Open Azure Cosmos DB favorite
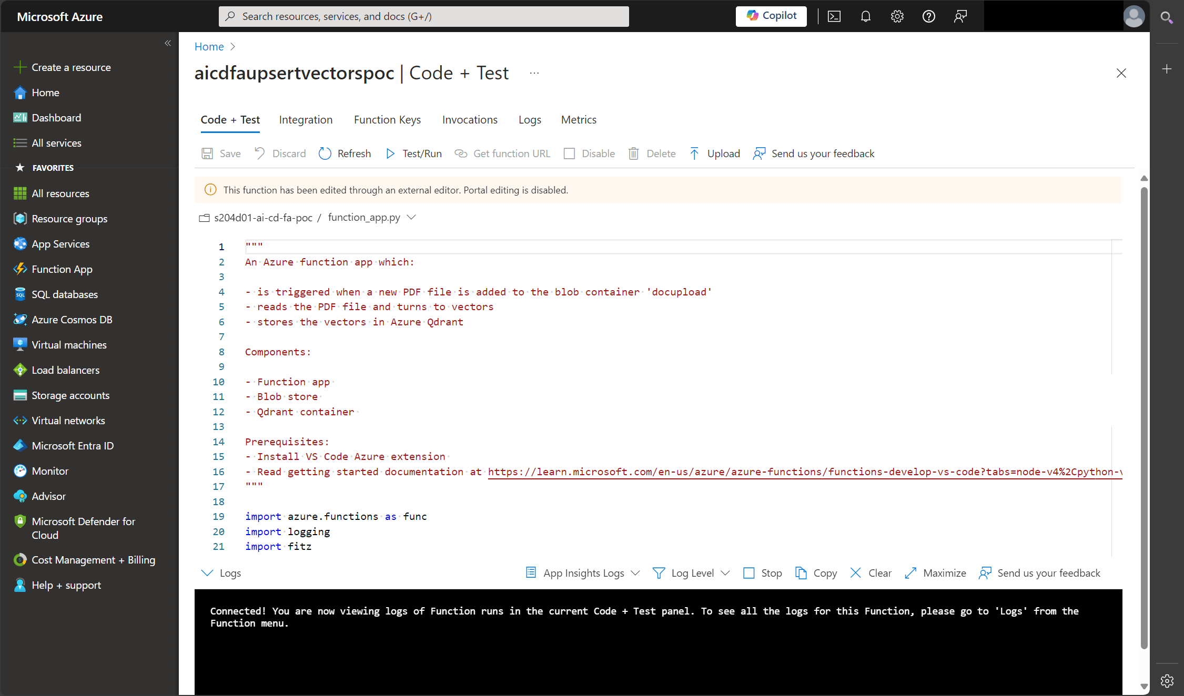The width and height of the screenshot is (1184, 696). (x=72, y=320)
